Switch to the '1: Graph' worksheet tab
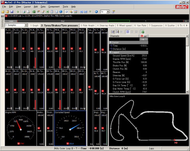Screen dimensions: 190x151 [35, 26]
